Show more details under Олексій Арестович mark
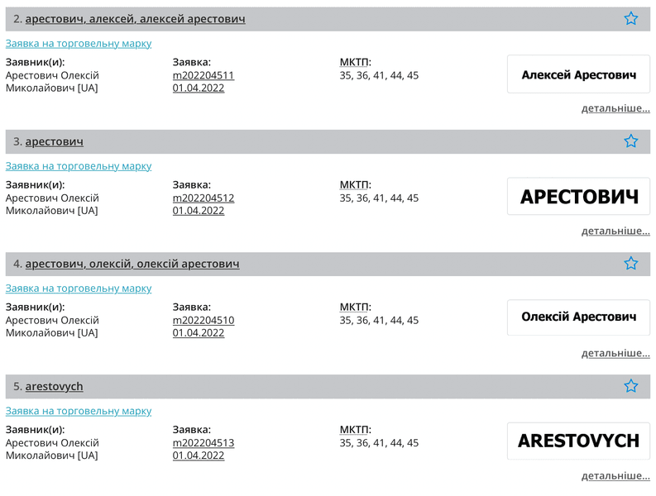The height and width of the screenshot is (496, 656). tap(615, 353)
